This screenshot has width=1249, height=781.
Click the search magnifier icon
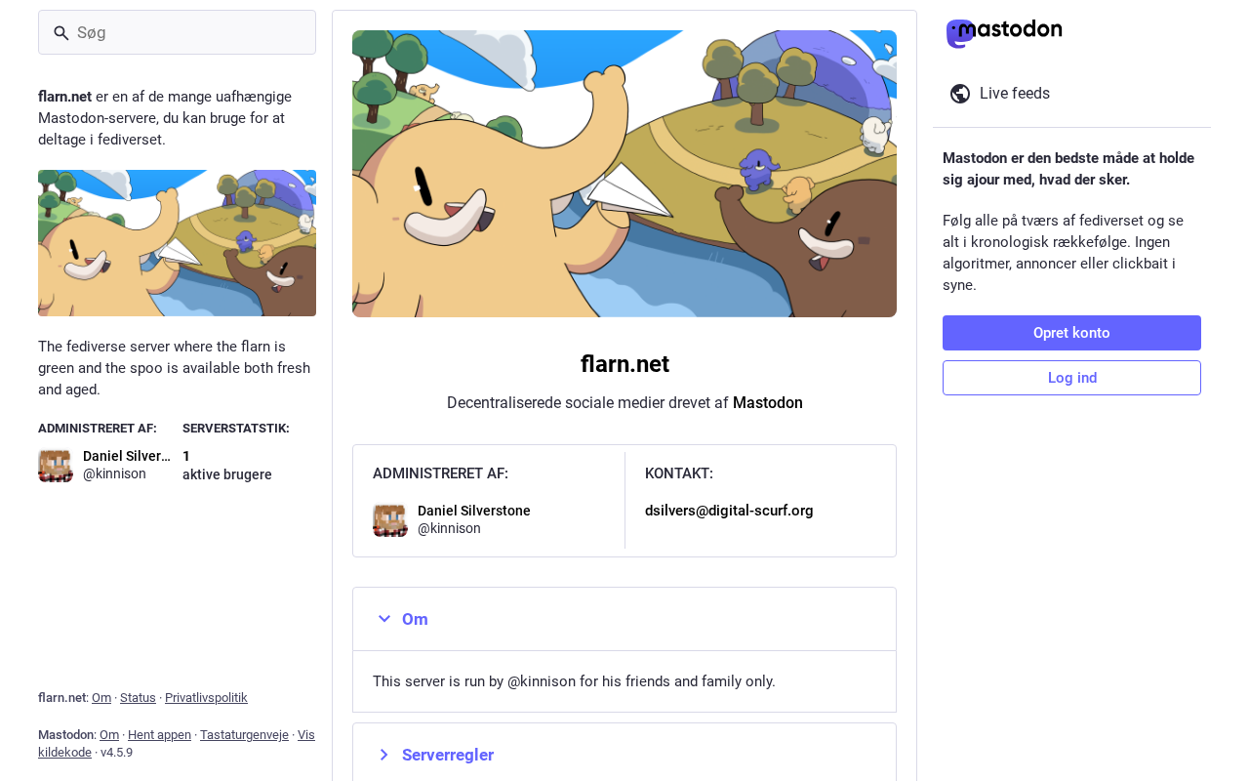(61, 33)
